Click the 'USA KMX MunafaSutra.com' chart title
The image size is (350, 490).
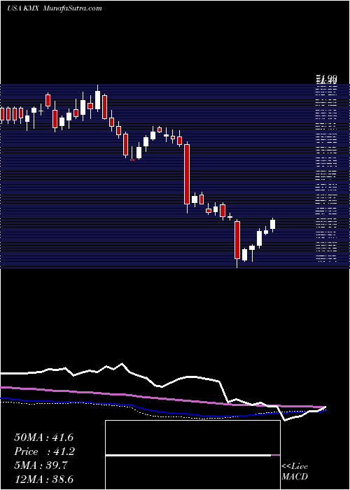pos(55,8)
